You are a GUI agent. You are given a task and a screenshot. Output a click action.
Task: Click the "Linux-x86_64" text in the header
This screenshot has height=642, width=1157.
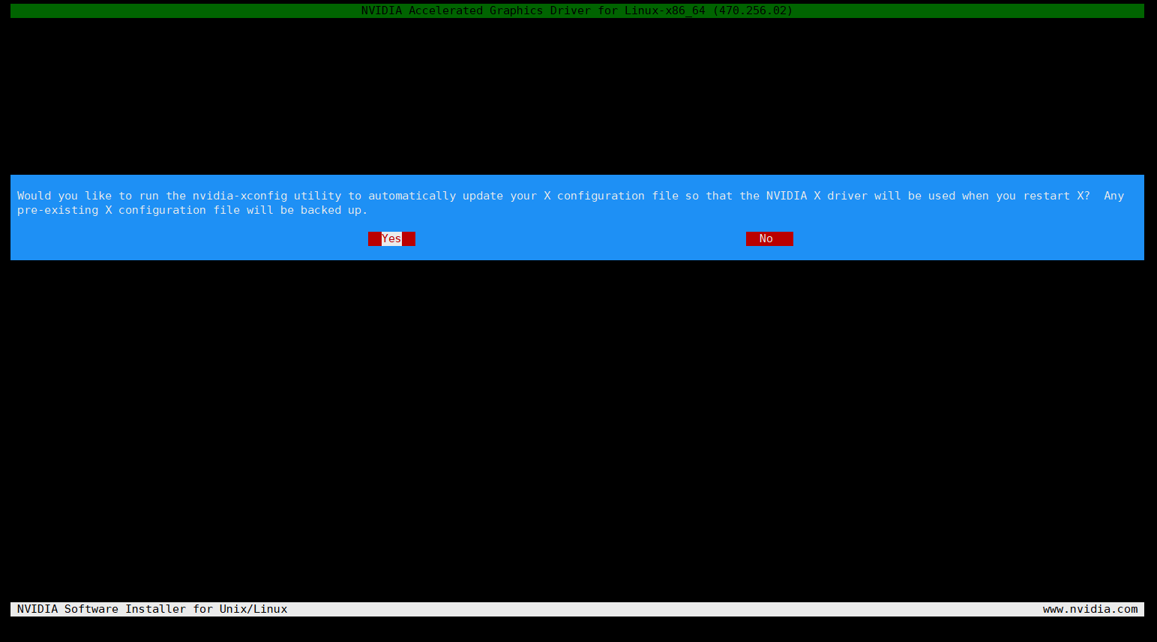click(x=664, y=10)
